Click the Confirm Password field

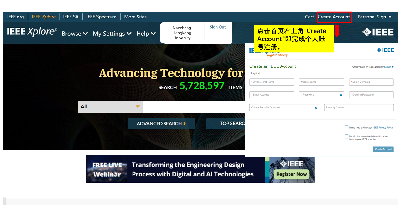click(x=371, y=95)
